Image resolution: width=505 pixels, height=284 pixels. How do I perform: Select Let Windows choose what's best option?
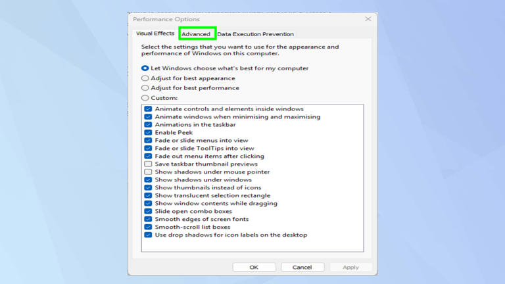click(145, 68)
